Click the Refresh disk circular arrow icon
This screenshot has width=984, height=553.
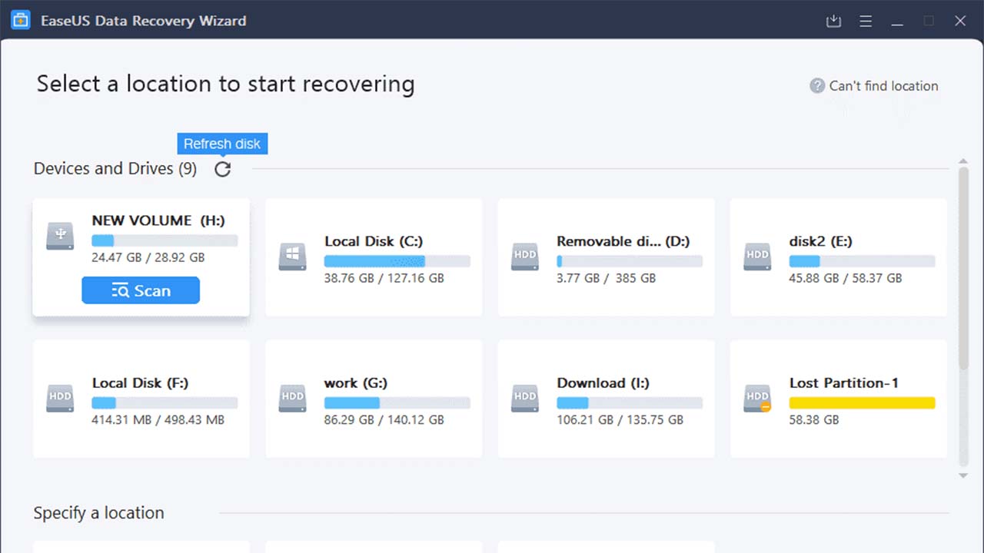pyautogui.click(x=222, y=169)
